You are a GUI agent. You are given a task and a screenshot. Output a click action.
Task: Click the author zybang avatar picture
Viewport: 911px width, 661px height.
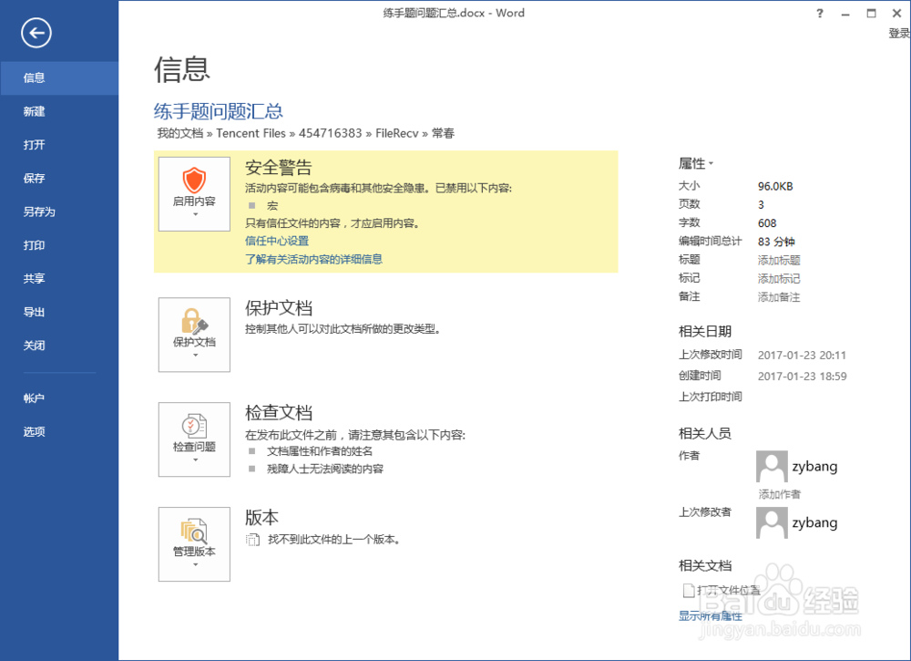[x=772, y=466]
